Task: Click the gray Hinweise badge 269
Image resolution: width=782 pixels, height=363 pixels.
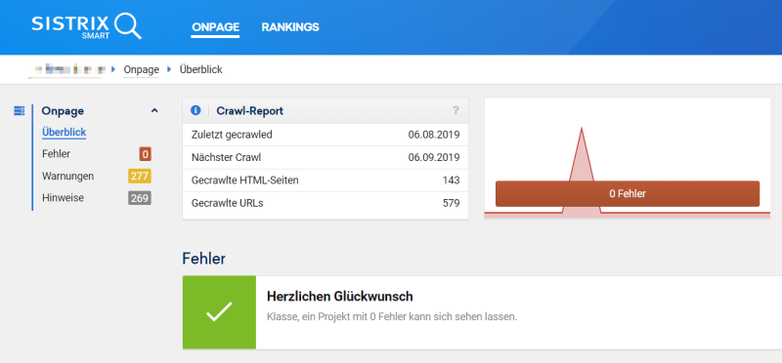Action: [140, 198]
